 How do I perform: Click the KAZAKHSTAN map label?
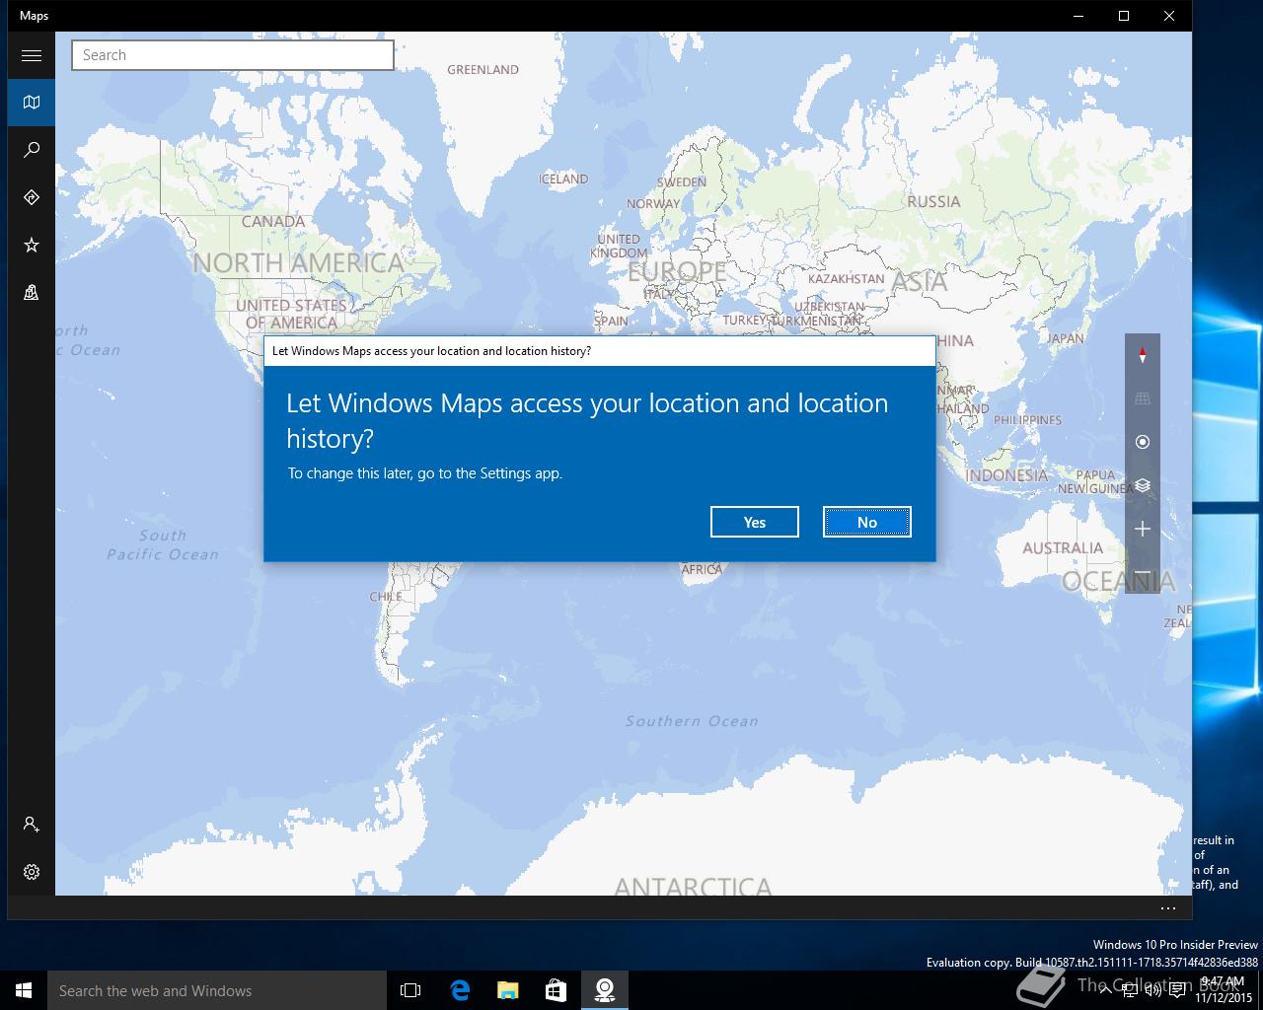(x=846, y=278)
